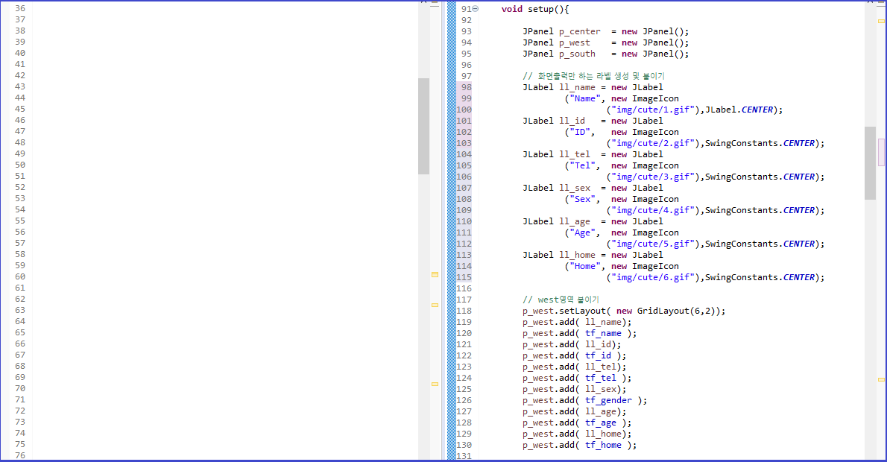This screenshot has height=462, width=887.
Task: Click the ll_age declaration on line 110
Action: coord(574,221)
